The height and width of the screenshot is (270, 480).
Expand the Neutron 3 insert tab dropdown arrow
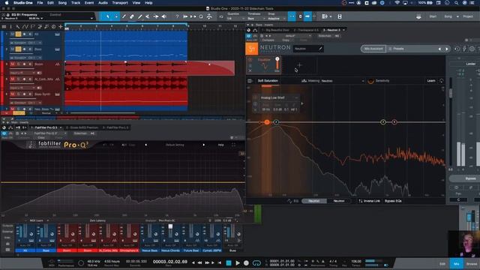pyautogui.click(x=343, y=30)
